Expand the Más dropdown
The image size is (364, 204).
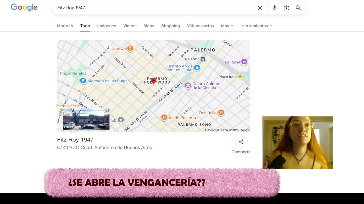point(227,26)
